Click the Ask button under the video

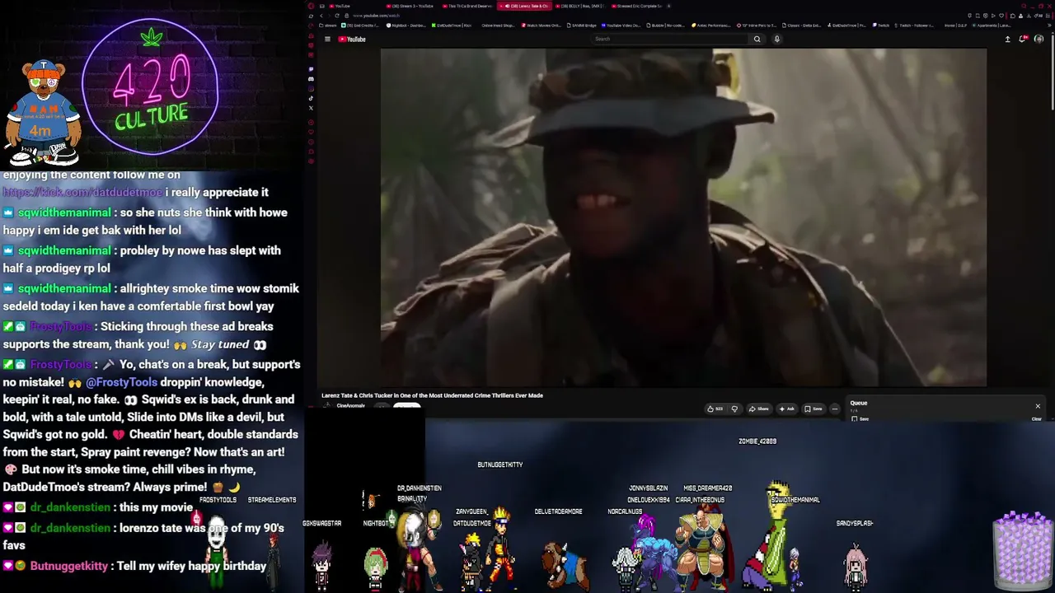pyautogui.click(x=786, y=409)
